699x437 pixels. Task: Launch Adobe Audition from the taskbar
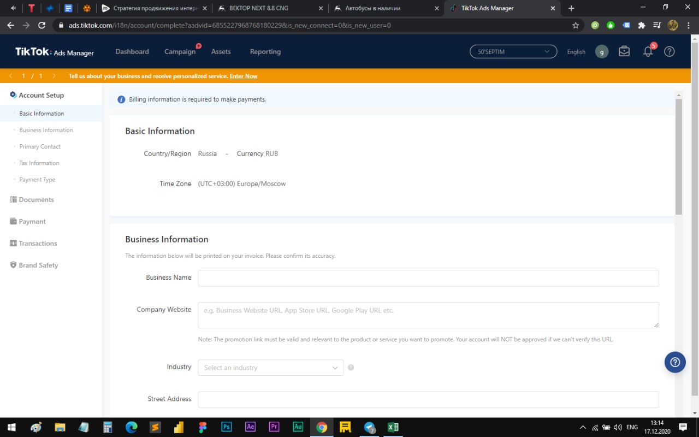[298, 427]
